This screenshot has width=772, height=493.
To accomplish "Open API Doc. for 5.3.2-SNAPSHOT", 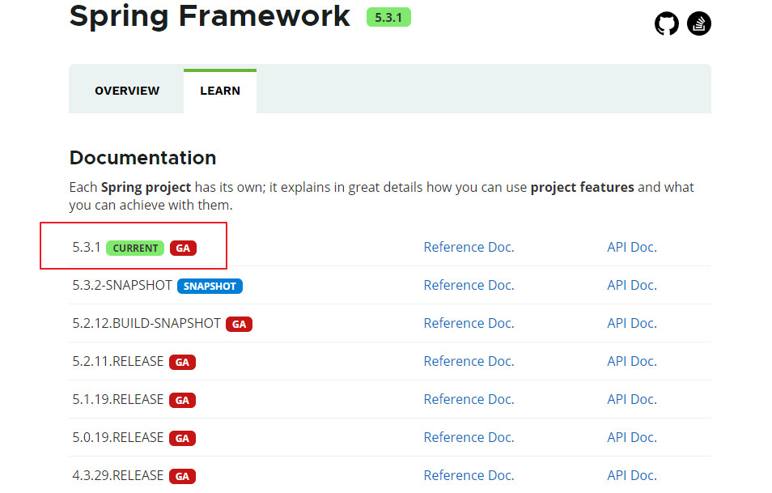I will 632,285.
